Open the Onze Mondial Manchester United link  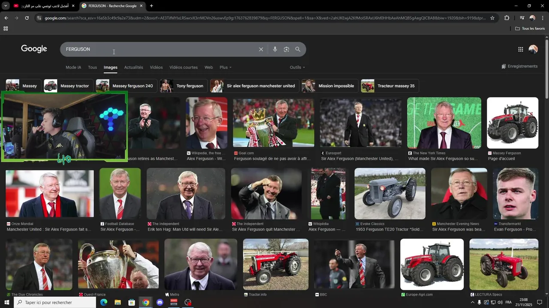pyautogui.click(x=49, y=229)
